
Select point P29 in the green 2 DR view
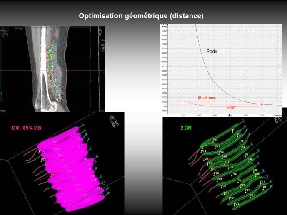(219, 179)
